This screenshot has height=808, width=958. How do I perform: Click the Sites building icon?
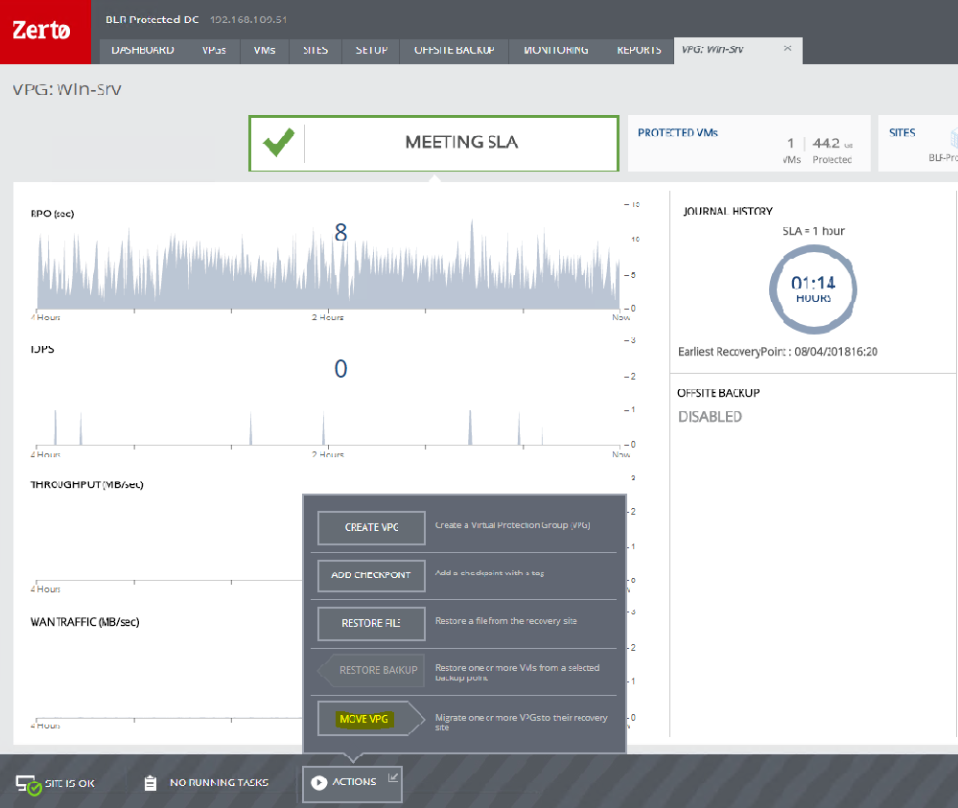coord(953,137)
